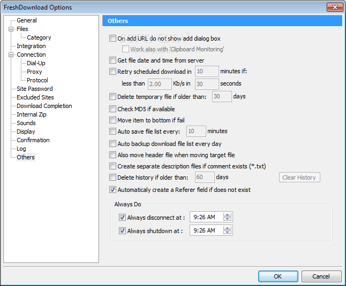Open Site Password page
The image size is (346, 286).
[x=35, y=89]
